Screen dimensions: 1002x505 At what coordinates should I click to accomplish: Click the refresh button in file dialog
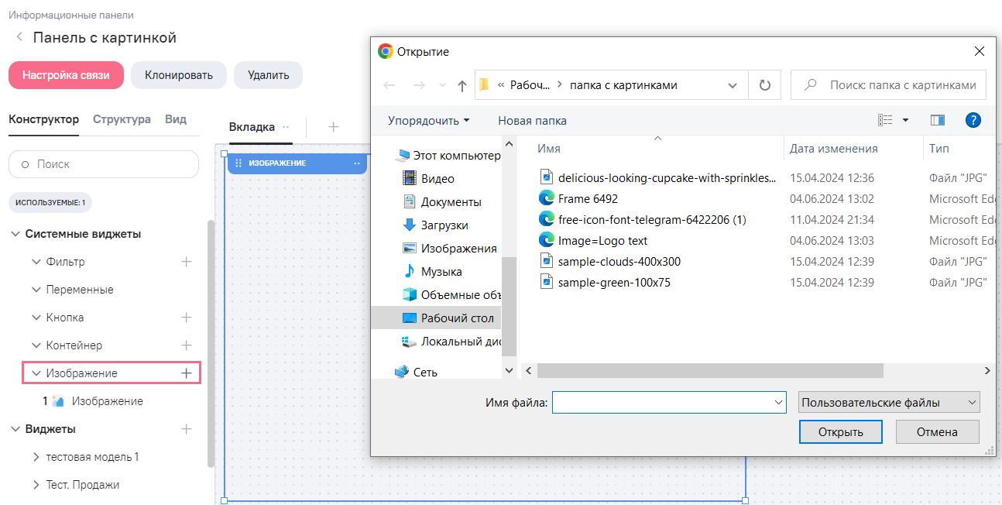[x=765, y=85]
